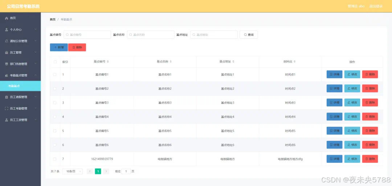Click the bell icon beside 通知公告管理
Screen dimensions: 392x186
click(x=7, y=41)
